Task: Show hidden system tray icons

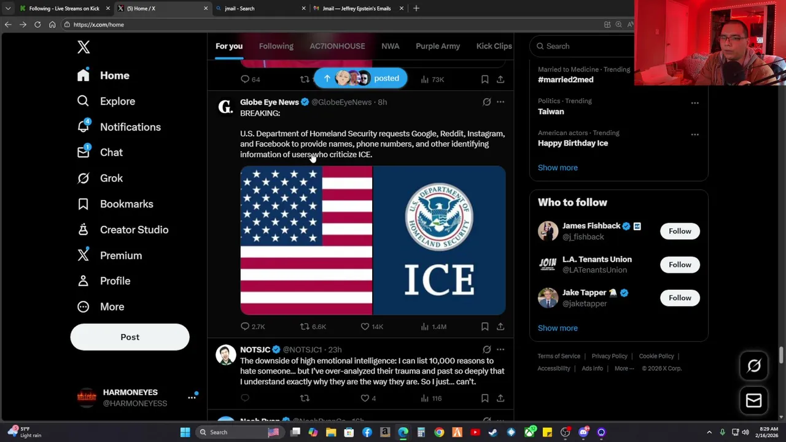Action: point(709,432)
